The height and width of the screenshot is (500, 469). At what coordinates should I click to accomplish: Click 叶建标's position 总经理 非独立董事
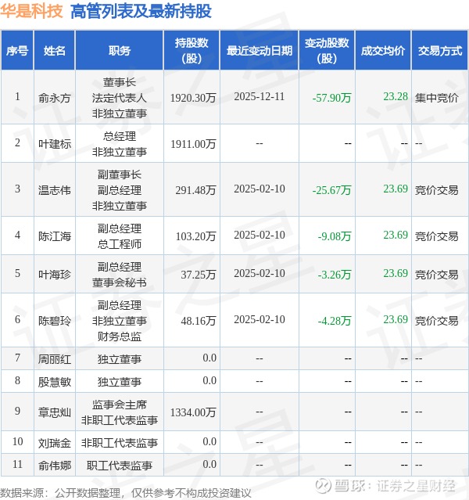pyautogui.click(x=119, y=144)
